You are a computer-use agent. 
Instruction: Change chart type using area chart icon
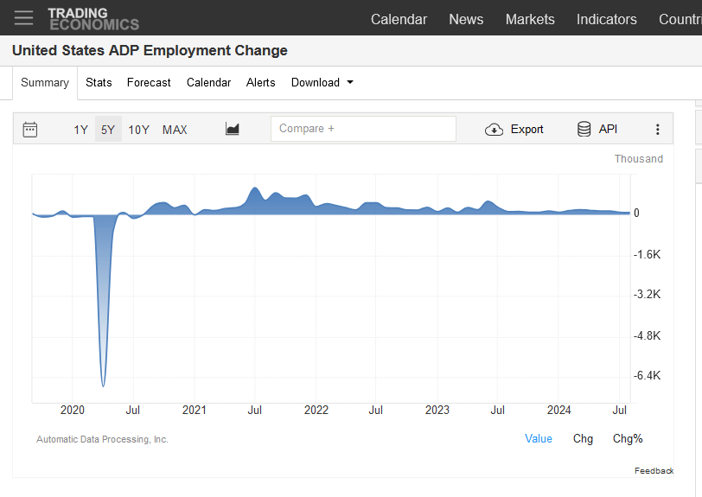coord(232,130)
